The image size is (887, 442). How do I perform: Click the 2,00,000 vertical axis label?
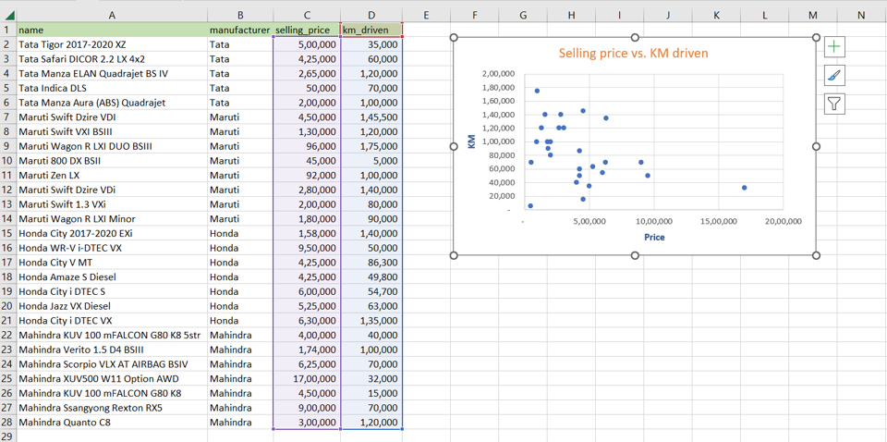[500, 74]
